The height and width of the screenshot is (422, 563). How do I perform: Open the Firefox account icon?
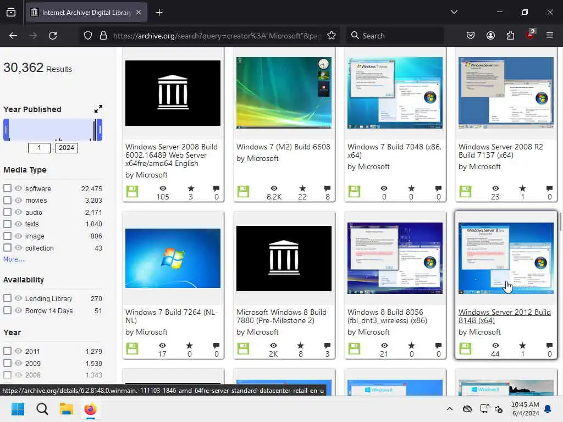(x=490, y=35)
